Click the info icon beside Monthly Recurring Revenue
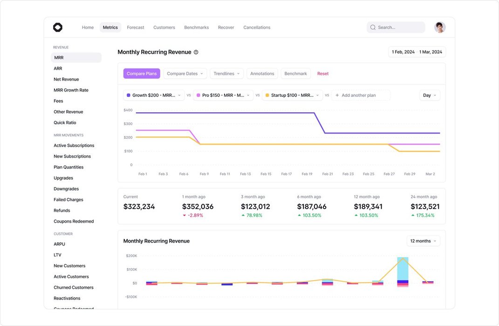The height and width of the screenshot is (326, 499). pyautogui.click(x=196, y=52)
